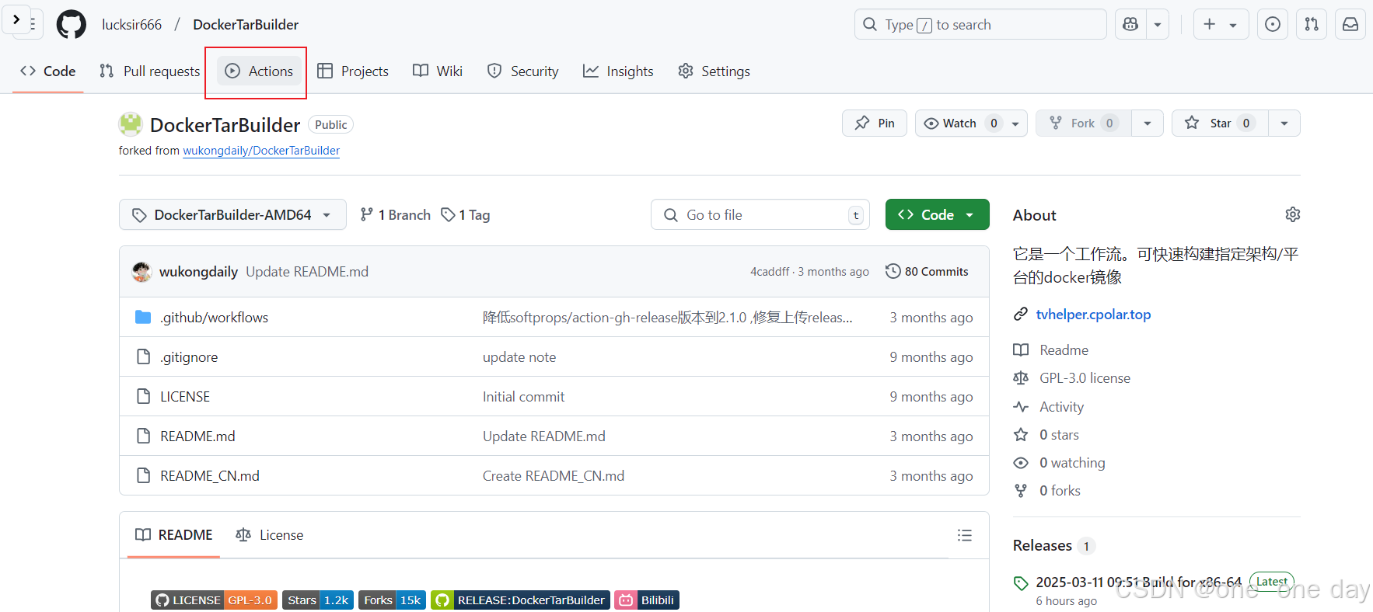
Task: Switch to the Code tab
Action: pos(48,71)
